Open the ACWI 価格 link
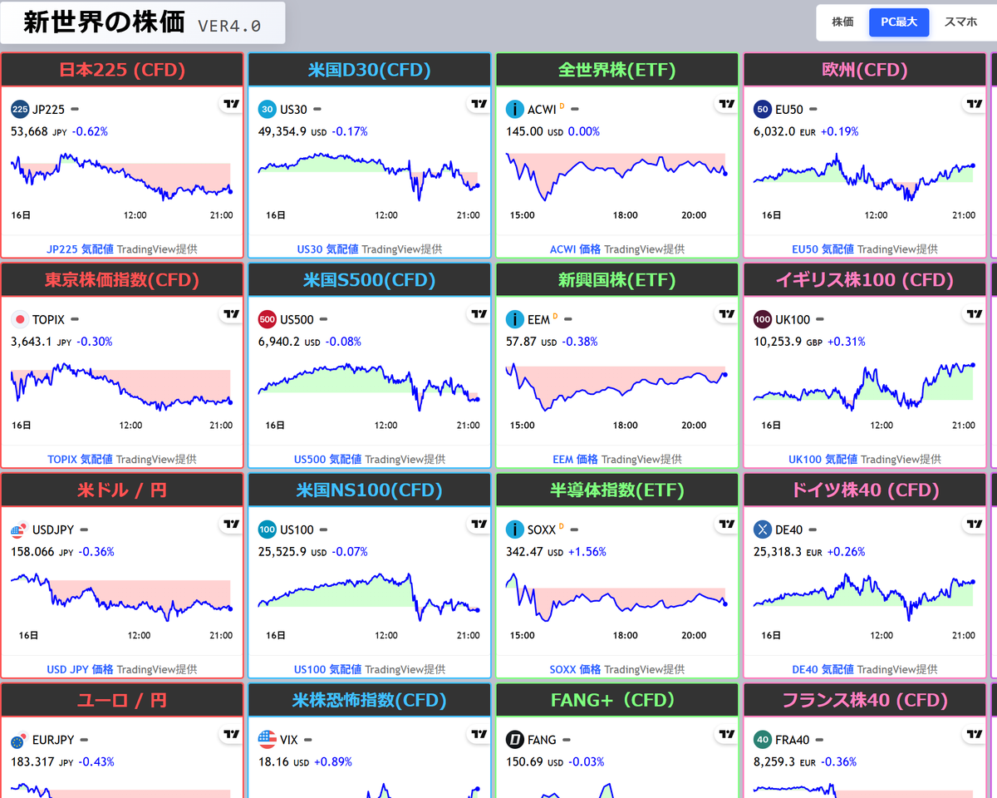Viewport: 997px width, 798px height. pyautogui.click(x=575, y=249)
